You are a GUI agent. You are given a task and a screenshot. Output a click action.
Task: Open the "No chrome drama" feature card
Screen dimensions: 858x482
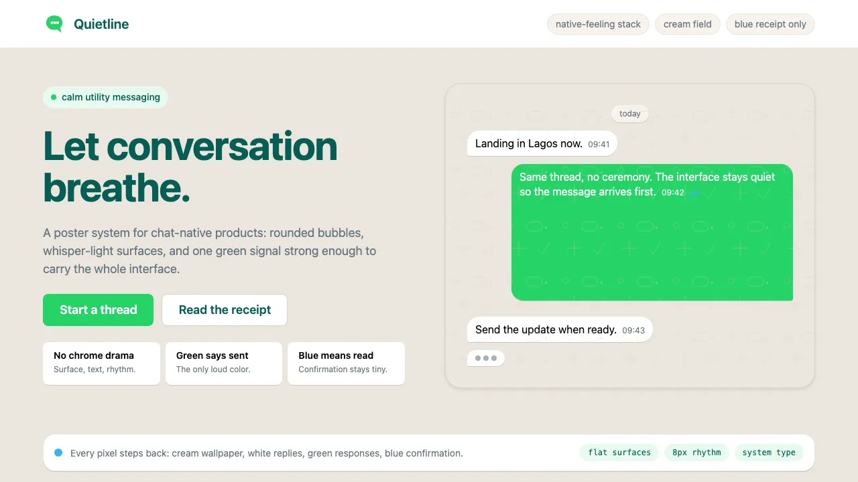click(101, 364)
